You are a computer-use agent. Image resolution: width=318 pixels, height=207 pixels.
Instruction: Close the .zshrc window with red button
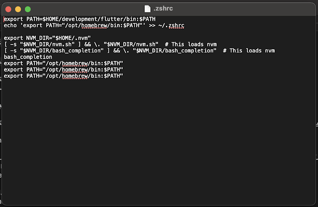pyautogui.click(x=8, y=9)
